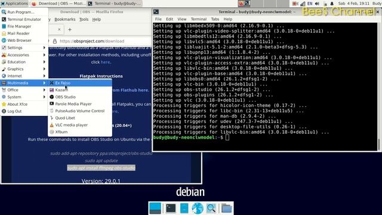Open Run Program dialog
The image size is (382, 215).
tap(24, 12)
